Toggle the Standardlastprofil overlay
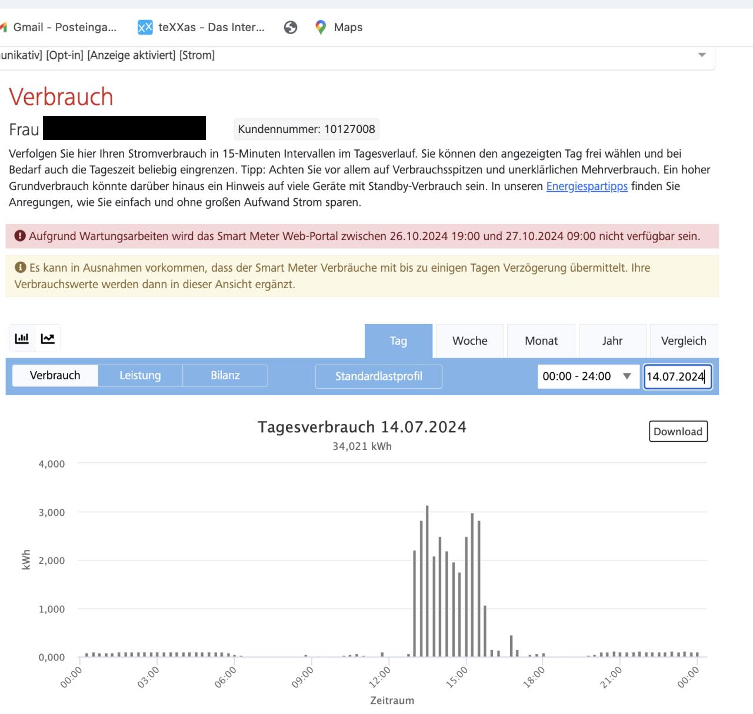This screenshot has width=753, height=714. pos(379,376)
